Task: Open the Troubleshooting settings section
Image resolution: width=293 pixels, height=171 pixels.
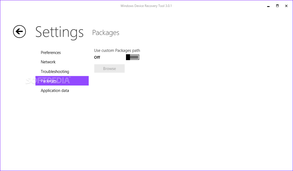Action: coord(55,71)
